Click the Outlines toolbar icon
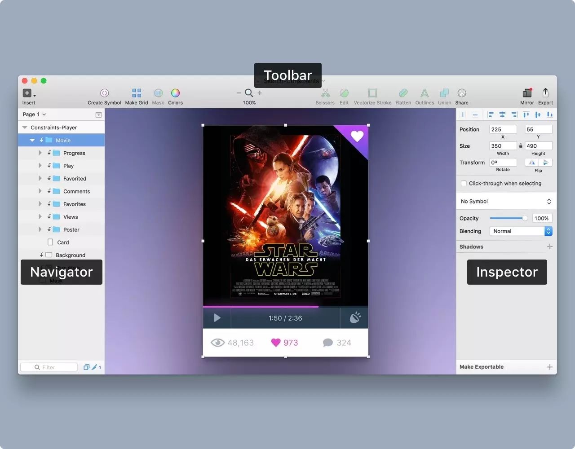575x449 pixels. (x=425, y=93)
